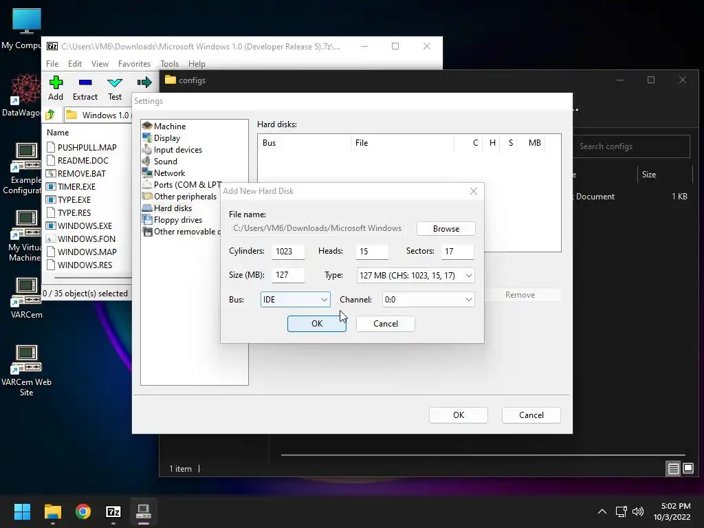
Task: Open File Explorer from the taskbar
Action: tap(52, 511)
